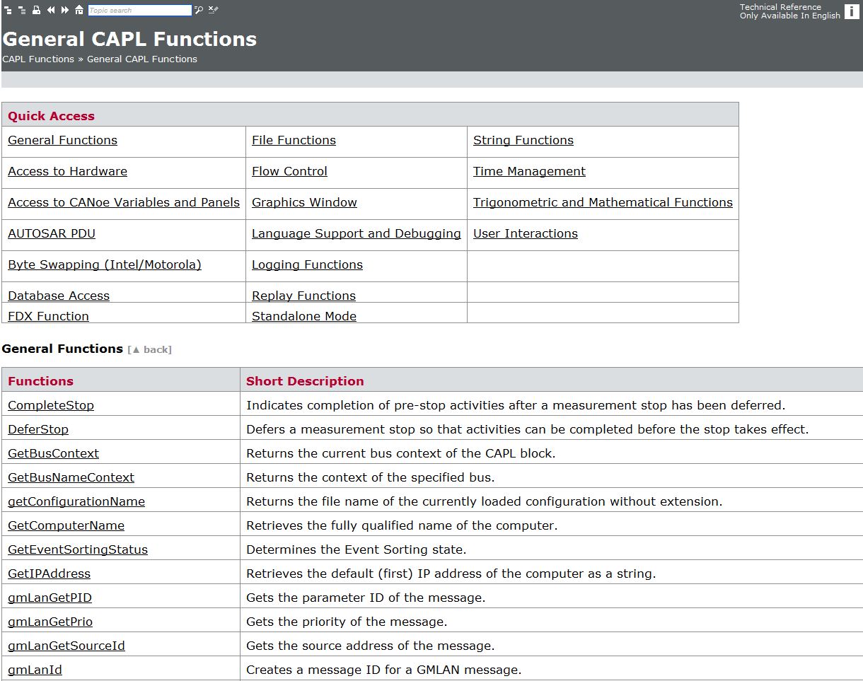Click the magnifier search icon
The width and height of the screenshot is (863, 681).
coord(199,10)
